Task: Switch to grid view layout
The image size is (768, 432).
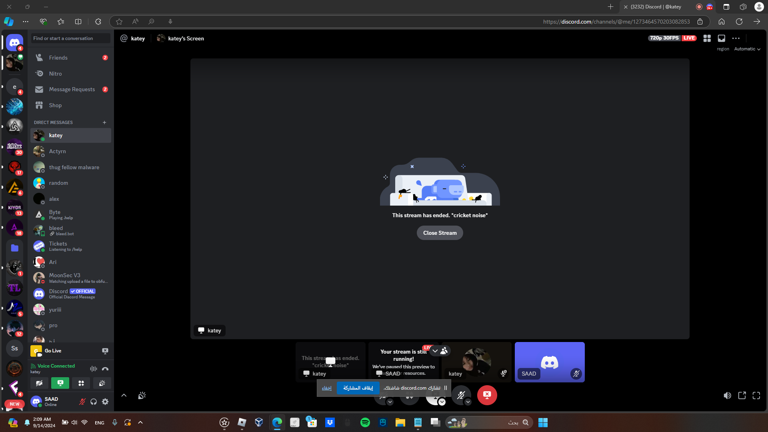Action: (x=707, y=38)
